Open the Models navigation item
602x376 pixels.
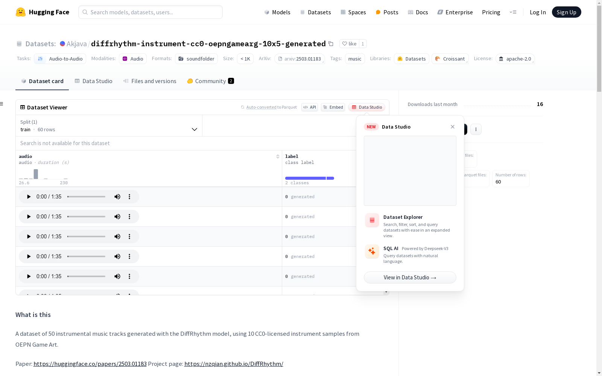(277, 12)
